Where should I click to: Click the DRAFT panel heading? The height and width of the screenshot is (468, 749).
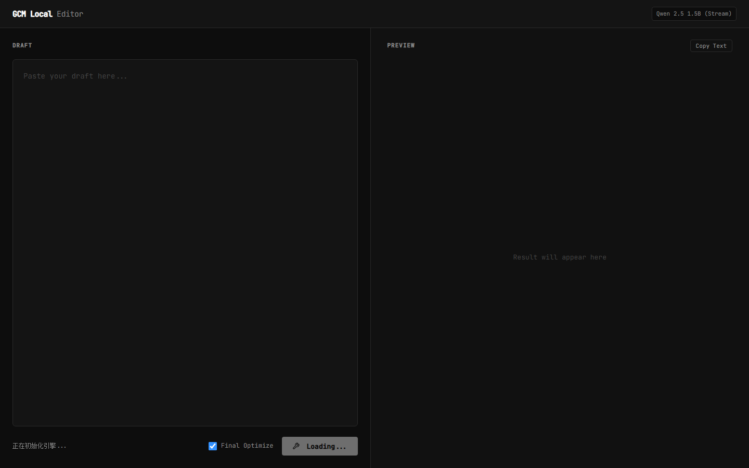point(22,45)
